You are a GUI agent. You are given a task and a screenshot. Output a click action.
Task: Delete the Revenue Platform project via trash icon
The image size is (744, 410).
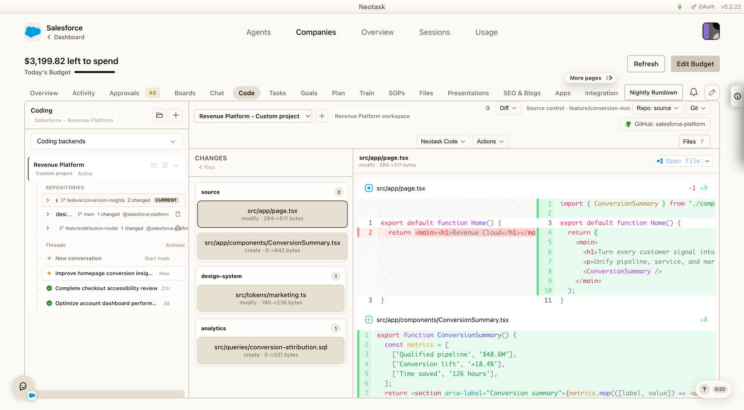[x=165, y=165]
